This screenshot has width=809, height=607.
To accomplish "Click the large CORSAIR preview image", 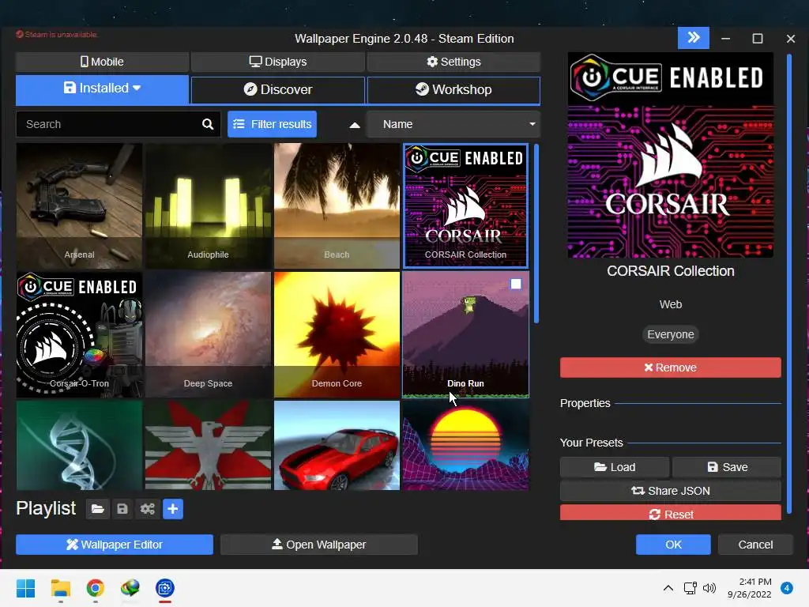I will (670, 155).
